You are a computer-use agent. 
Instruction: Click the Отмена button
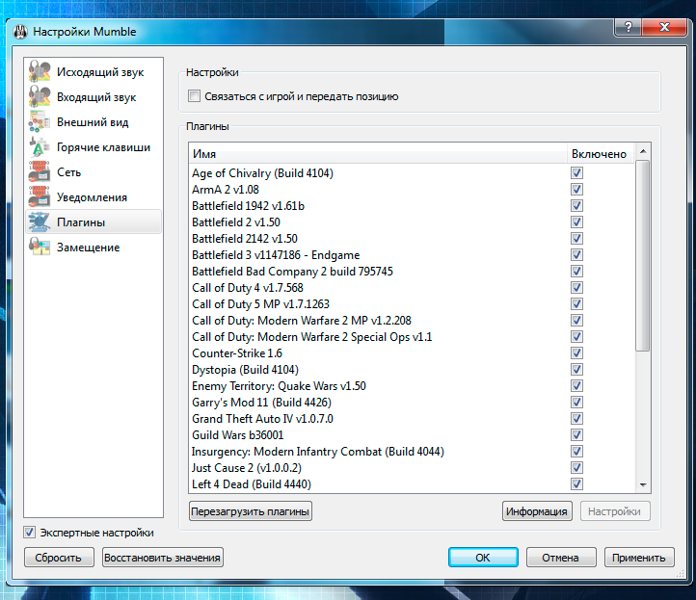(x=561, y=558)
